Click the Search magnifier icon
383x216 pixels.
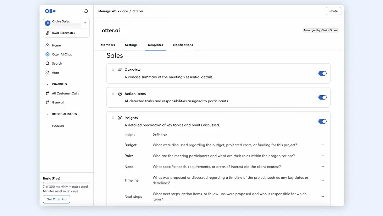coord(48,63)
